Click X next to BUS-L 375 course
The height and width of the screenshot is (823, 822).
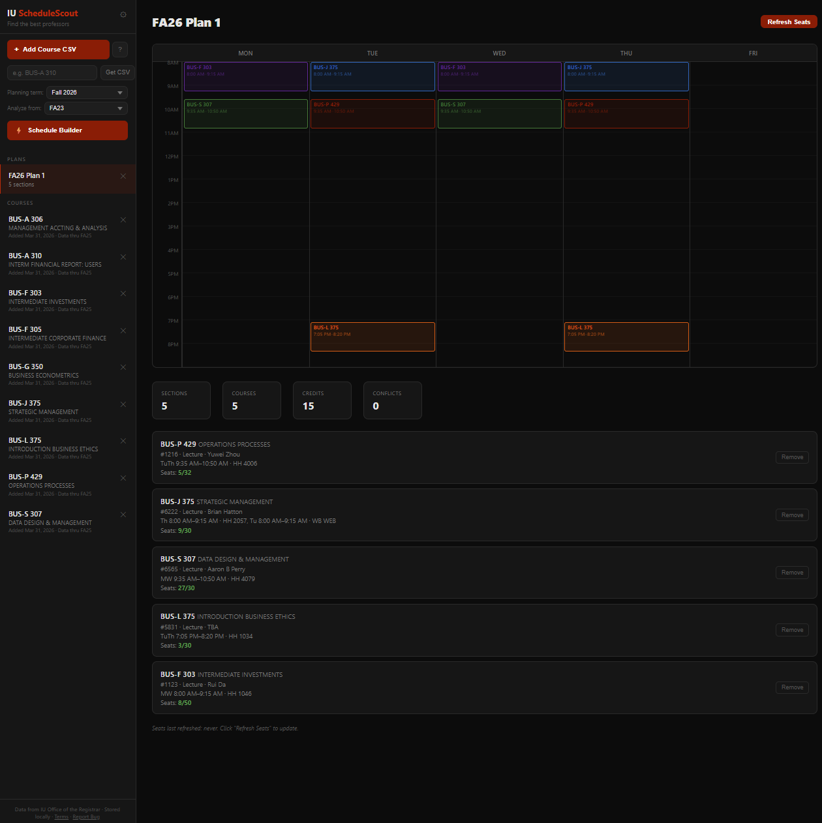123,441
